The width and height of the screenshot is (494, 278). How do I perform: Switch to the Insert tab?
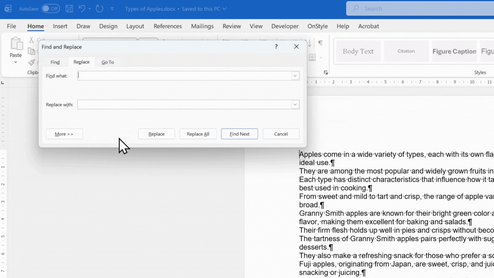point(60,26)
